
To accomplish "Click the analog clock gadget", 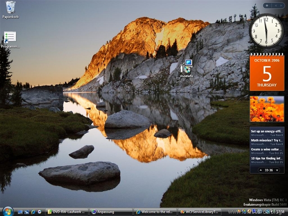I will click(x=266, y=31).
